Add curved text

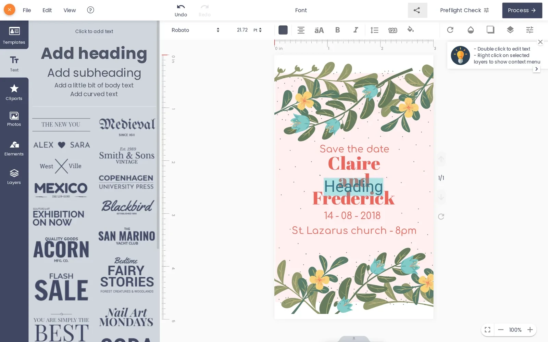pyautogui.click(x=94, y=94)
